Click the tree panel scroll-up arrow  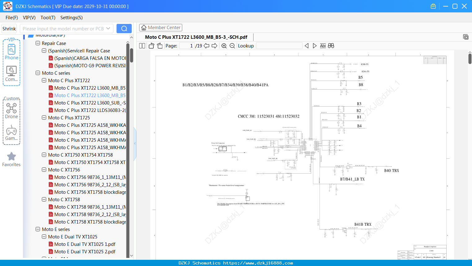[x=131, y=37]
